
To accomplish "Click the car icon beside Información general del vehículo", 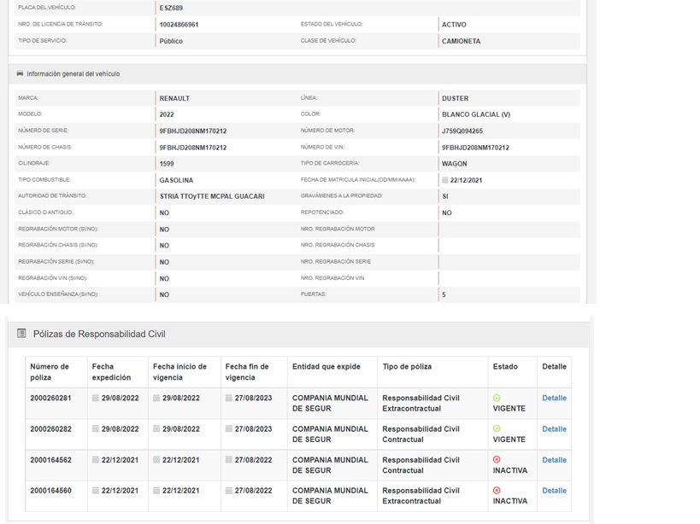I will (x=20, y=74).
